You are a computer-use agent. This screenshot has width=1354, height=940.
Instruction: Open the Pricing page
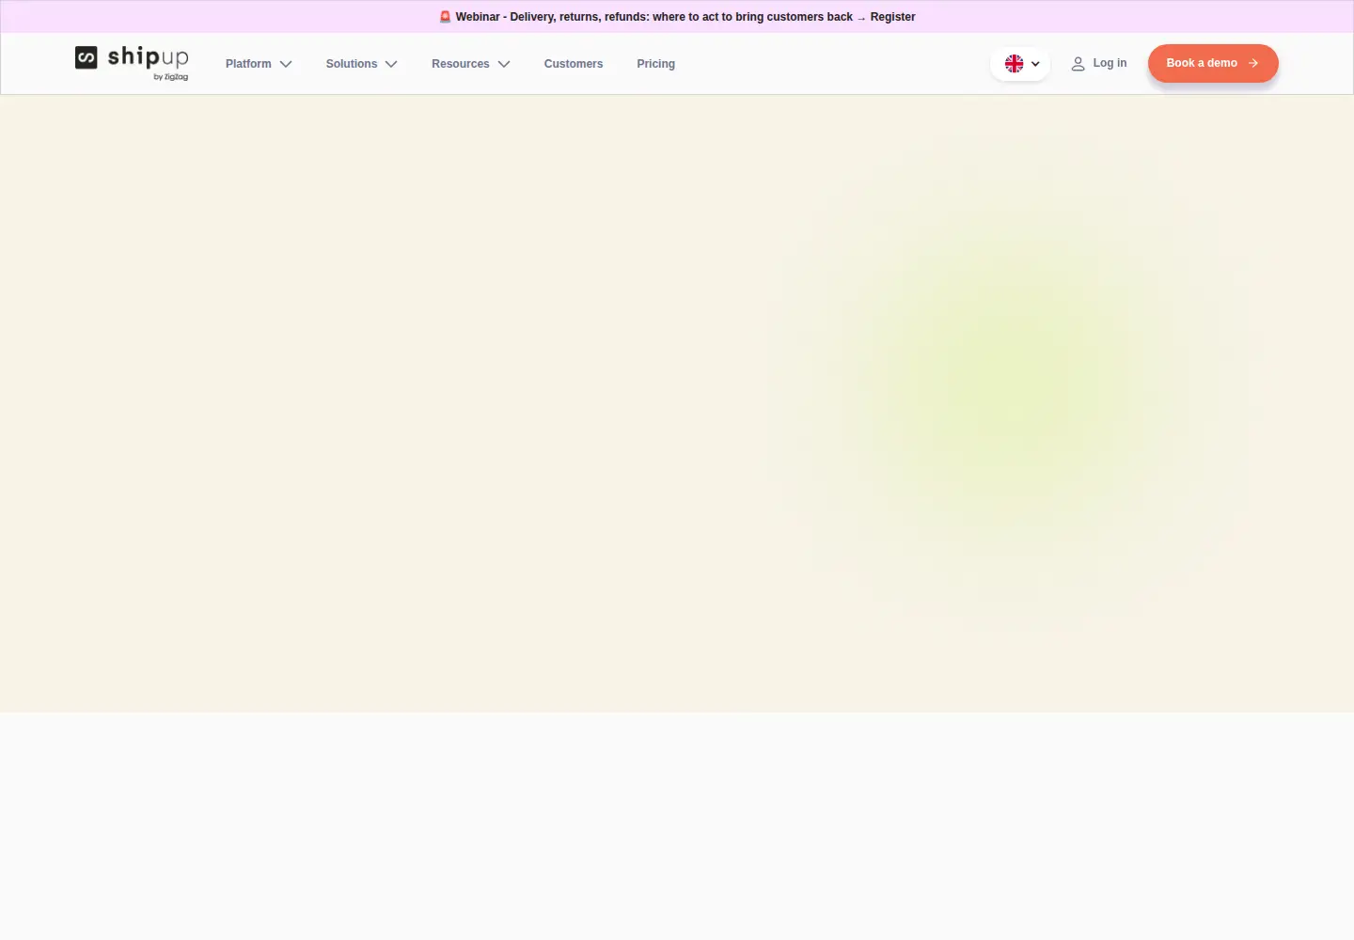(x=656, y=64)
